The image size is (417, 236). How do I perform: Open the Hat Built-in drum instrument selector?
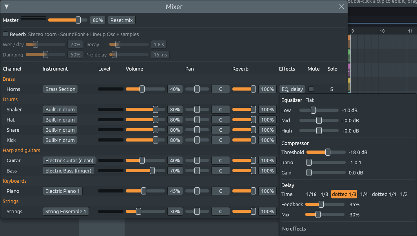coord(60,120)
